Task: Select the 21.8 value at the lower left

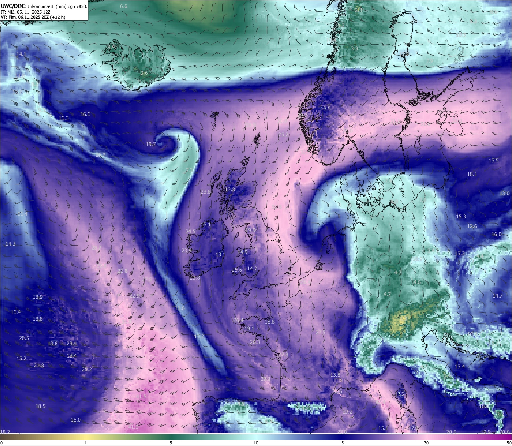Action: coord(39,365)
